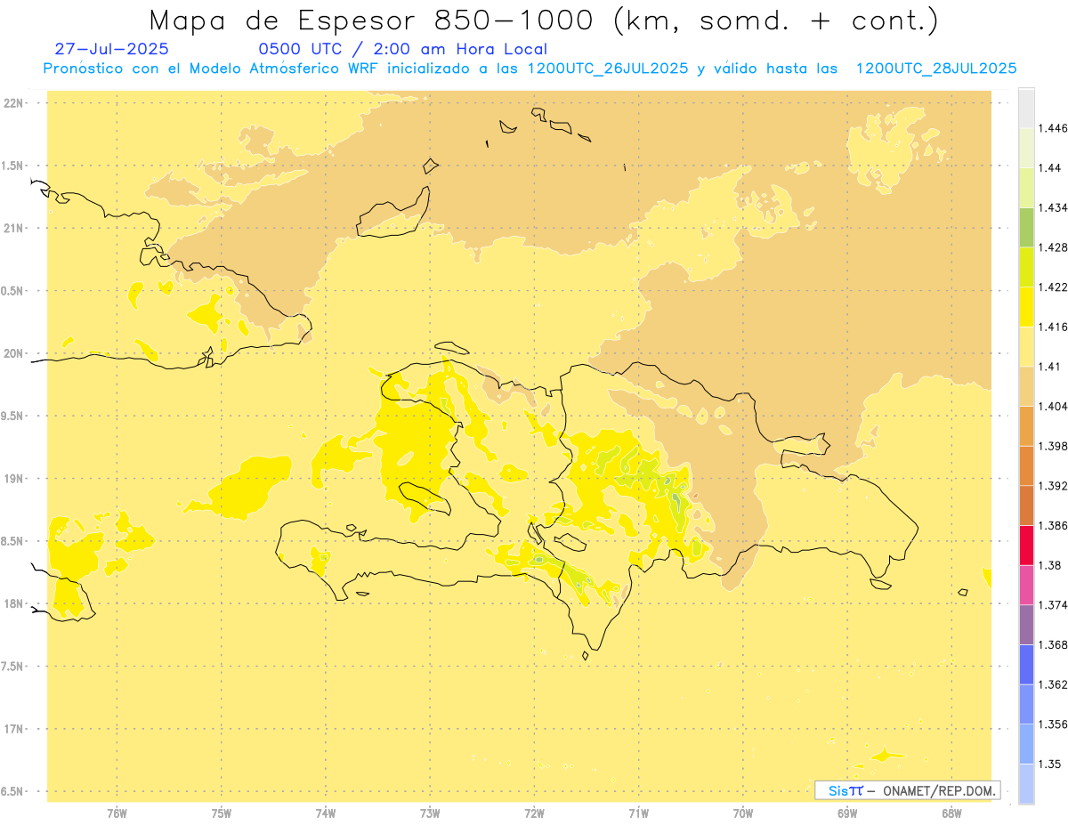Click the legend value '1.428'
The width and height of the screenshot is (1068, 825).
[1053, 247]
